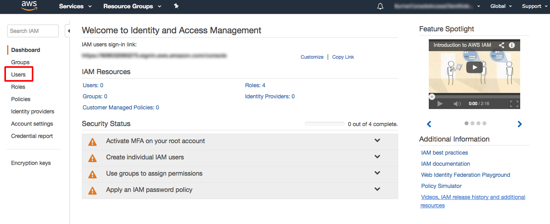
Task: Open Users in the sidebar
Action: [x=18, y=75]
